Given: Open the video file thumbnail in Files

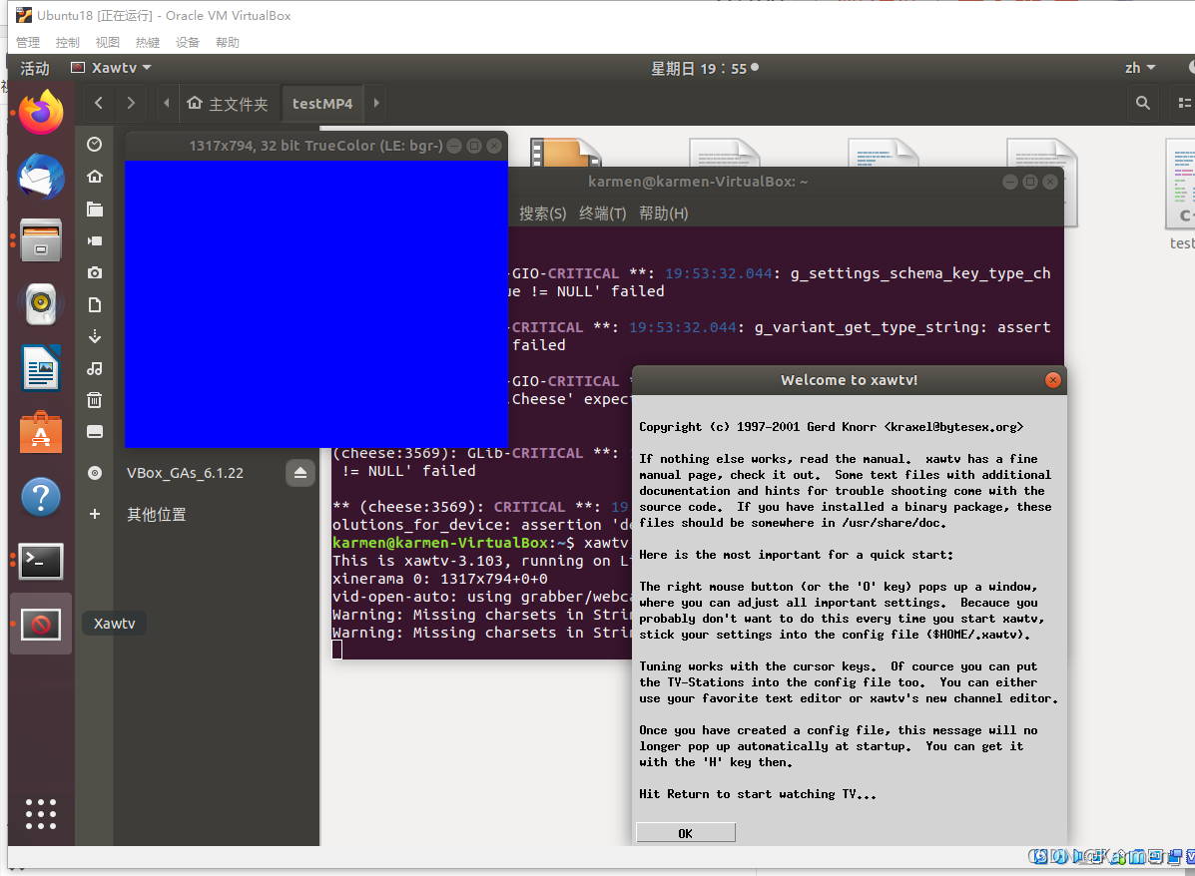Looking at the screenshot, I should (x=565, y=153).
